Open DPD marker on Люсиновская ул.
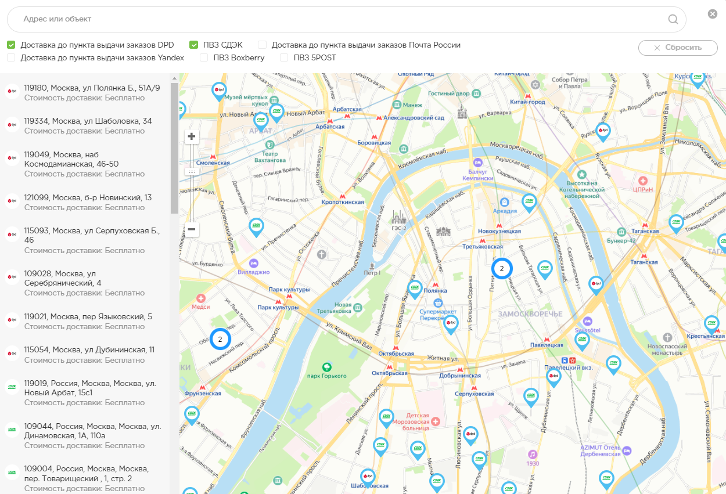 pyautogui.click(x=471, y=436)
